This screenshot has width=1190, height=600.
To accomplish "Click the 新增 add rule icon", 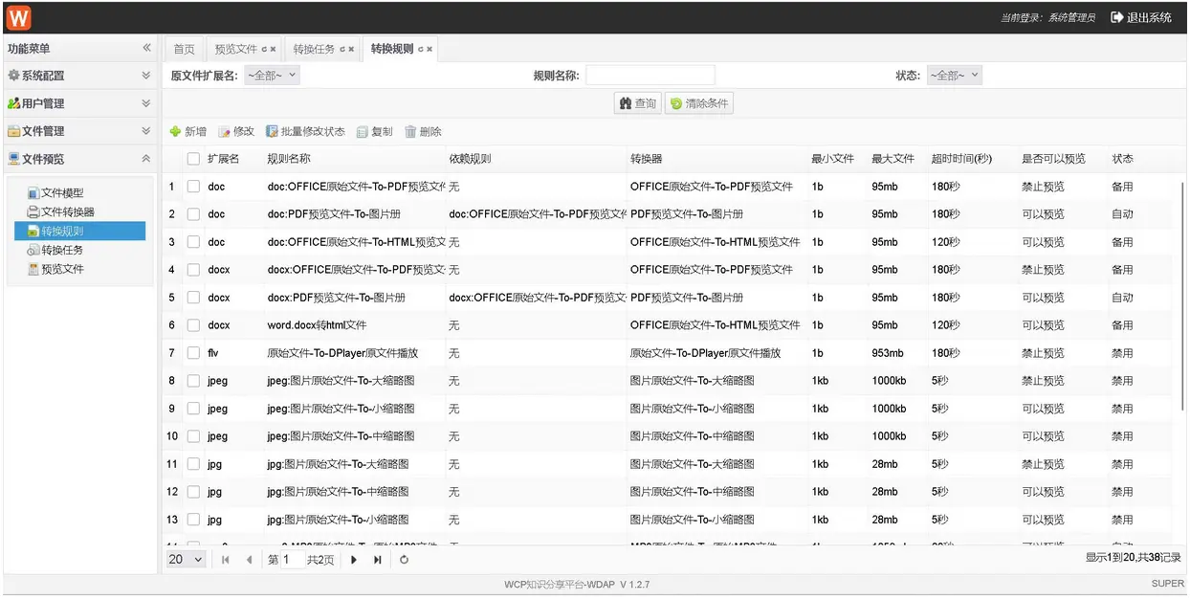I will pyautogui.click(x=175, y=132).
